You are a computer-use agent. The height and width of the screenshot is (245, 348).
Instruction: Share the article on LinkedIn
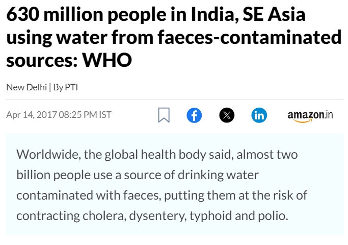259,115
